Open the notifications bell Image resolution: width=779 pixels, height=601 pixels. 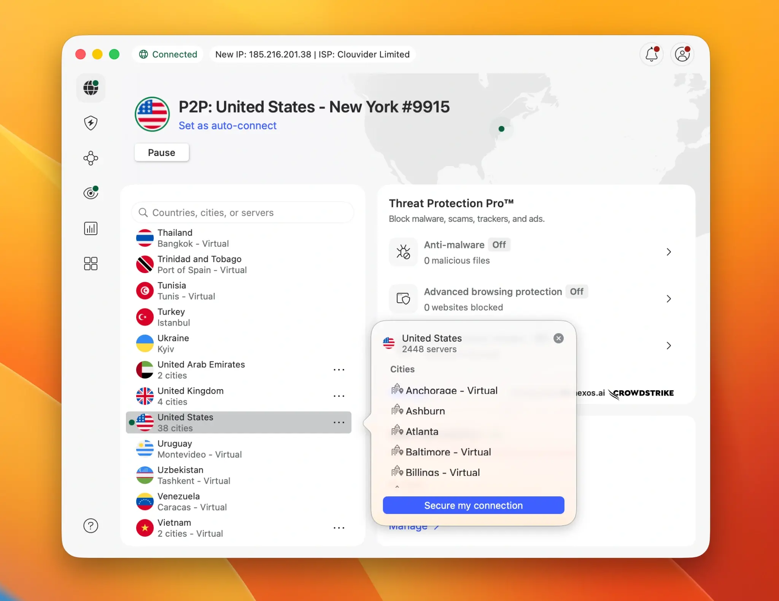(x=652, y=54)
